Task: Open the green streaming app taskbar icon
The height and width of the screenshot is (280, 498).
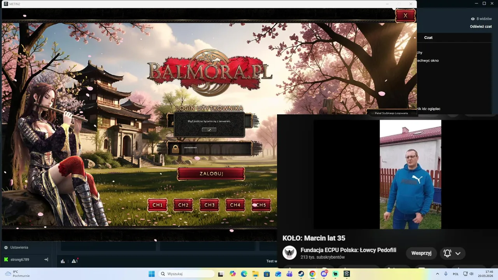Action: (335, 274)
